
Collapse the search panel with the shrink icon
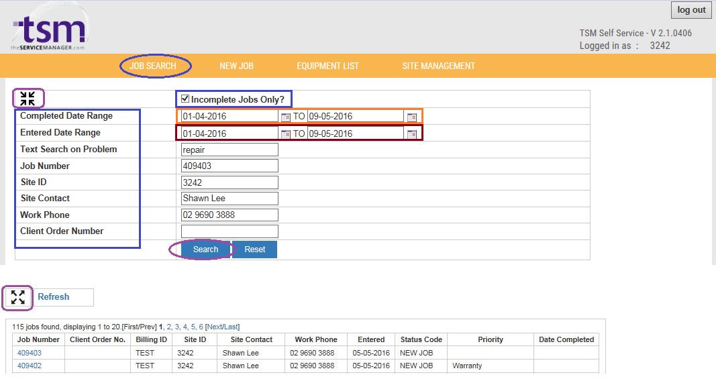tap(28, 99)
